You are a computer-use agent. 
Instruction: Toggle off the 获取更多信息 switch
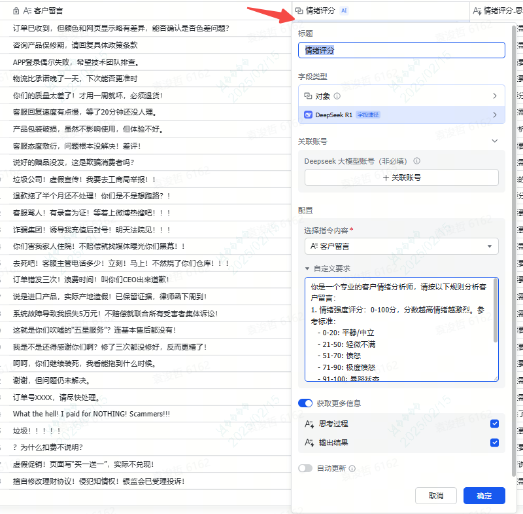[305, 403]
